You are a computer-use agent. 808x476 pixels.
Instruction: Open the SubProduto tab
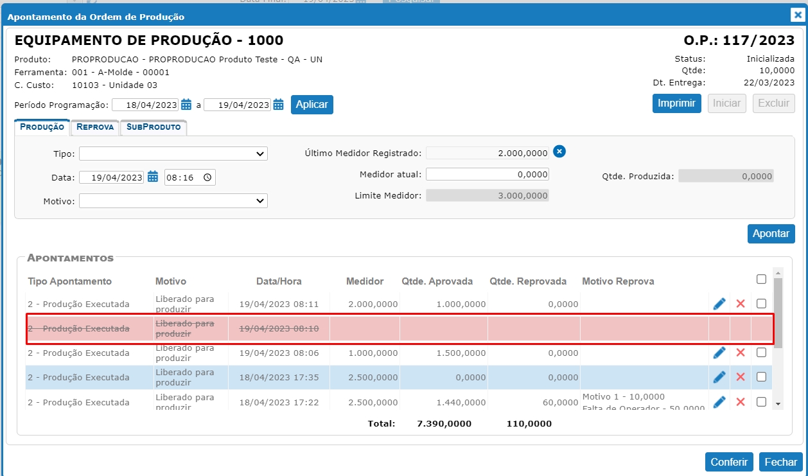tap(154, 127)
